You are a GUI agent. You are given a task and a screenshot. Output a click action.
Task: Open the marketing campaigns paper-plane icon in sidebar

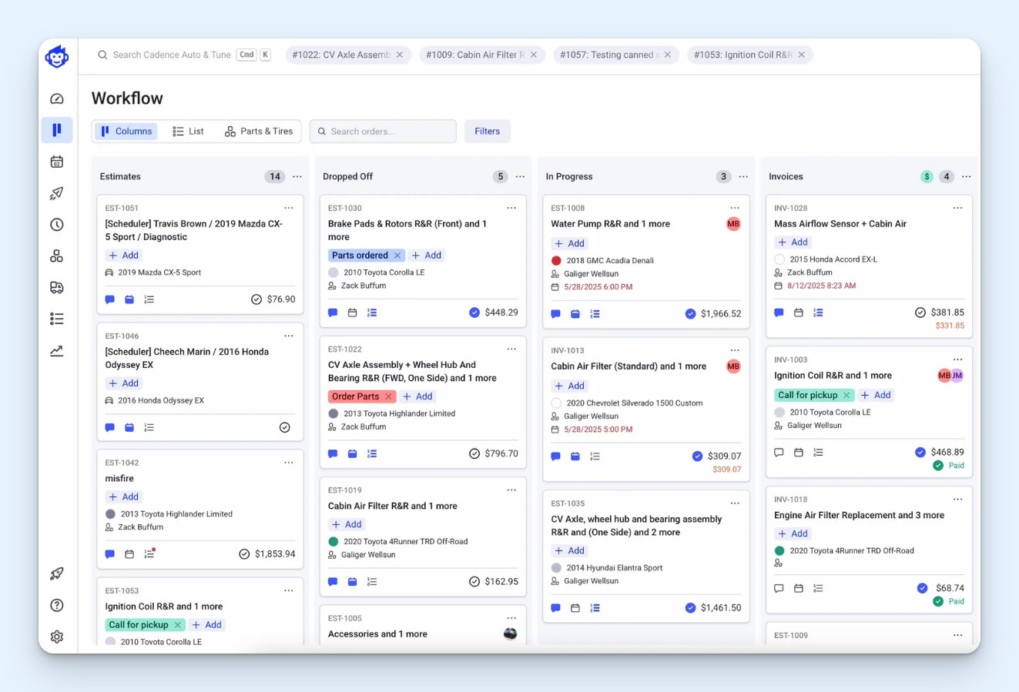[57, 193]
